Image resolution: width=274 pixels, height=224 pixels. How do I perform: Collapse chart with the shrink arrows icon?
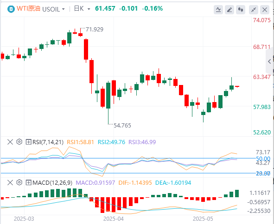[x=254, y=10]
